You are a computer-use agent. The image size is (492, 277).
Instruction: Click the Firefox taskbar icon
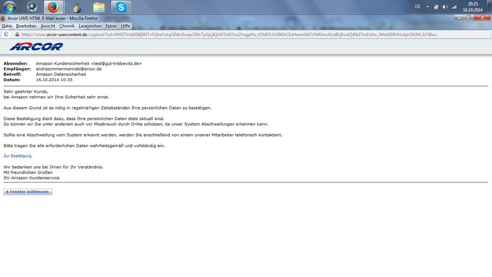pos(54,7)
